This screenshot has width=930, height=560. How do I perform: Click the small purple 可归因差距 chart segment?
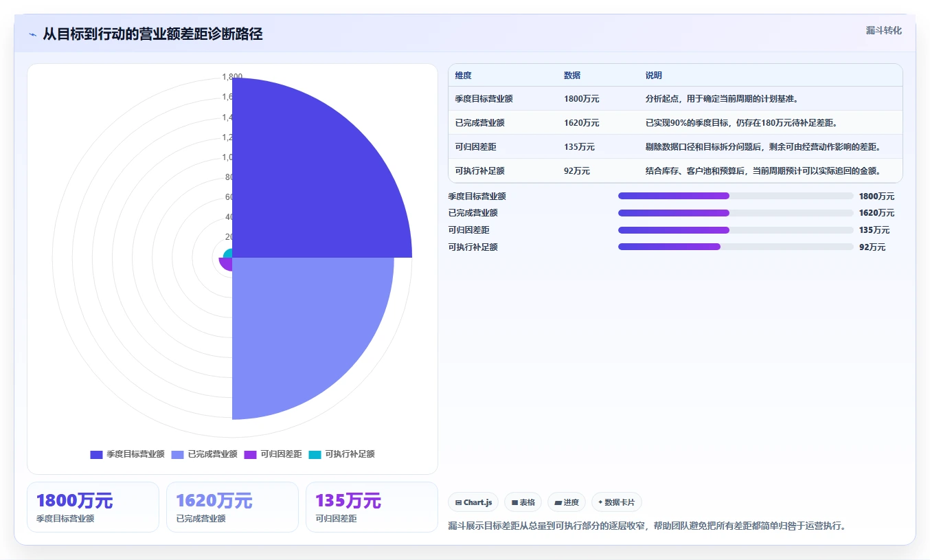coord(225,263)
